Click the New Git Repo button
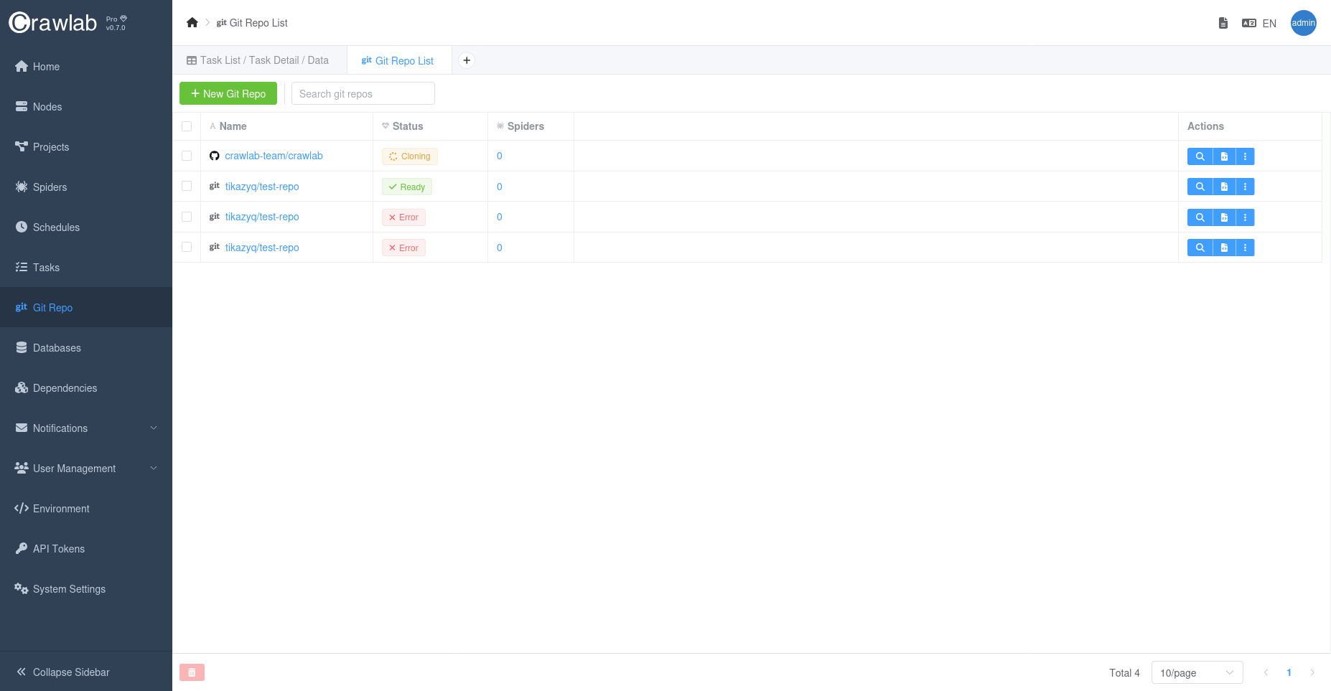This screenshot has width=1331, height=691. coord(228,94)
